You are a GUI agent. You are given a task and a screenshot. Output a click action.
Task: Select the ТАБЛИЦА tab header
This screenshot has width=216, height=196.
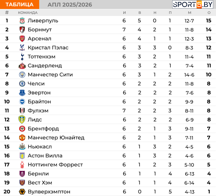click(19, 5)
